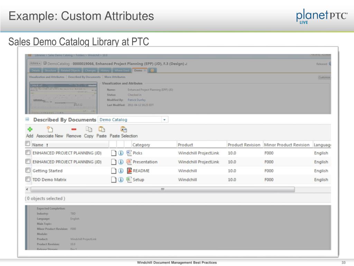Click the TDD Demo Matrix document name
The width and height of the screenshot is (354, 266).
pos(49,180)
